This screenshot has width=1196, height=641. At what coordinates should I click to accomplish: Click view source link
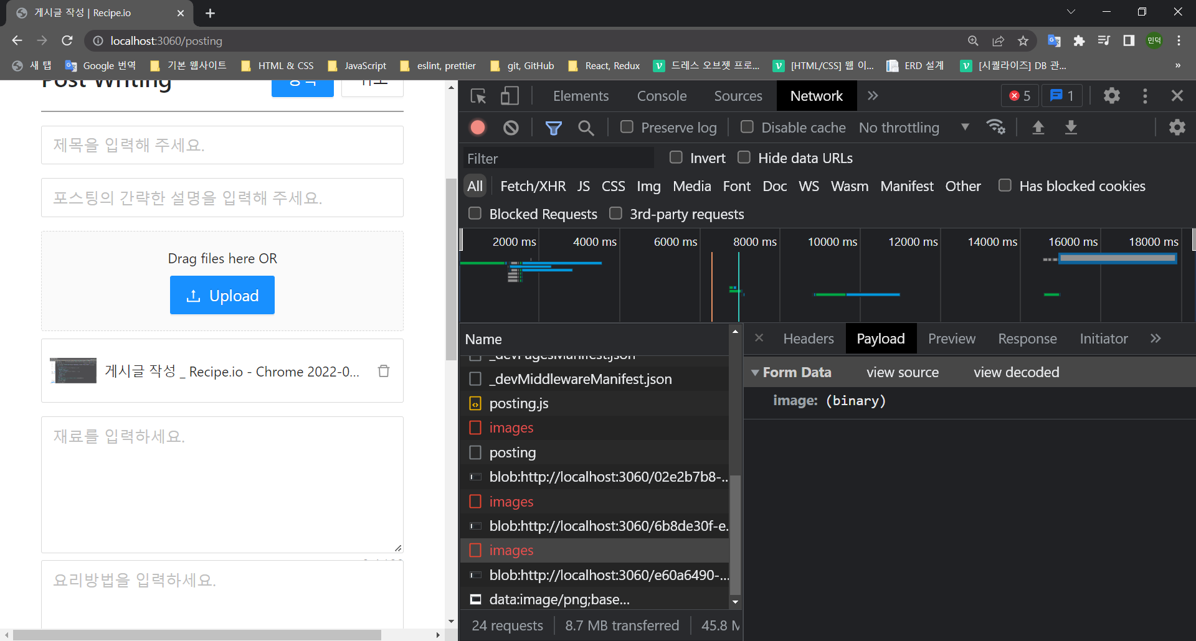(x=902, y=372)
